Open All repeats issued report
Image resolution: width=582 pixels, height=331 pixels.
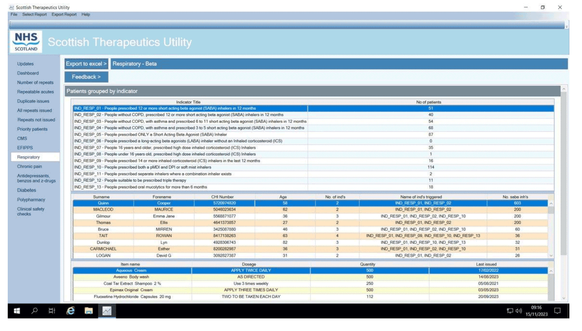point(35,111)
